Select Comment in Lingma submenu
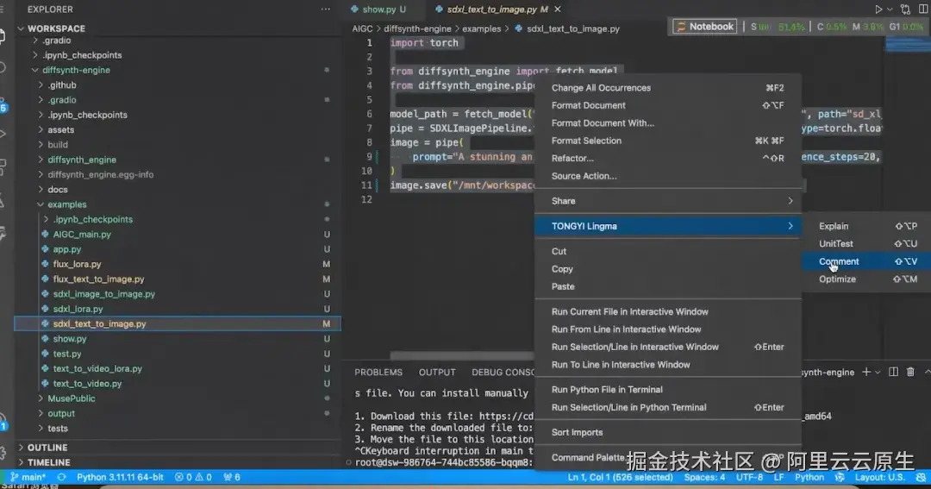931x489 pixels. point(865,261)
